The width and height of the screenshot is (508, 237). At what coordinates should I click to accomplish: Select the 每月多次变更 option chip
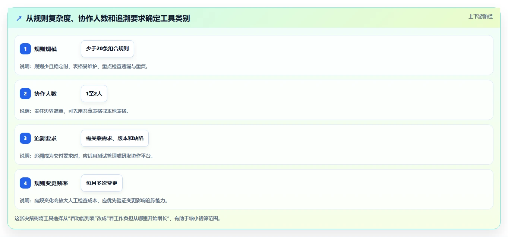tap(102, 183)
